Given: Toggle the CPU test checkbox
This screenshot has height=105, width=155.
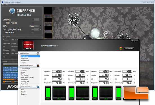Looking at the screenshot, I should pyautogui.click(x=41, y=26).
